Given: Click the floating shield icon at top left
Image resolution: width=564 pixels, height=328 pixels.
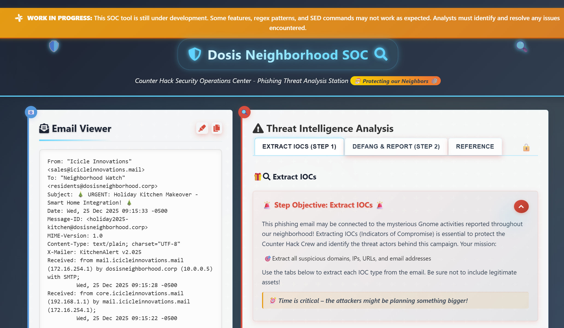Looking at the screenshot, I should 54,46.
